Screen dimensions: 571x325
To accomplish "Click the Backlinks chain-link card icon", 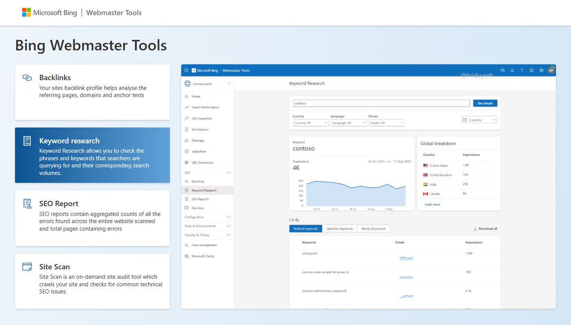I will pyautogui.click(x=27, y=78).
